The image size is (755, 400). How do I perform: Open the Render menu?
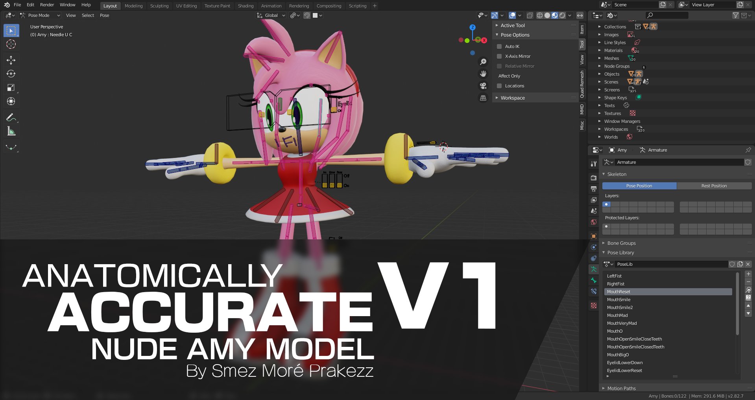(47, 5)
